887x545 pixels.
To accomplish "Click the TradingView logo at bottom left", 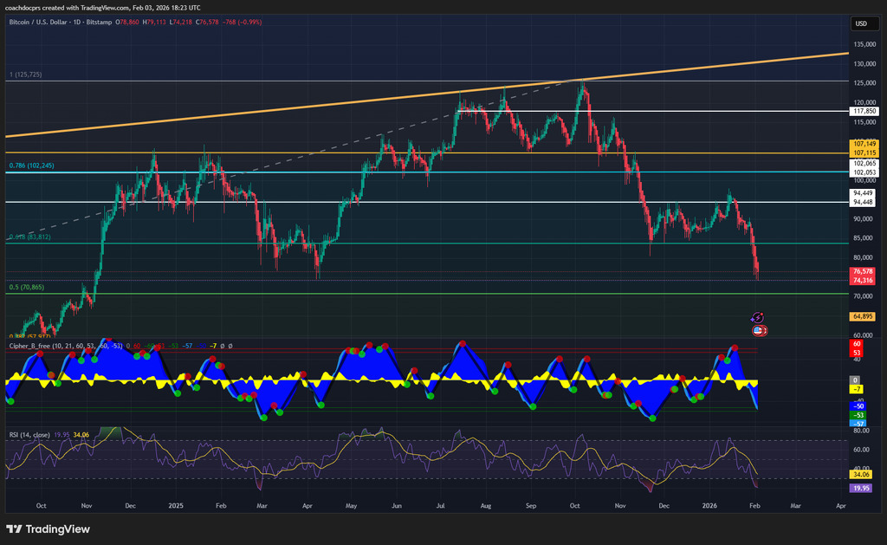I will 49,529.
